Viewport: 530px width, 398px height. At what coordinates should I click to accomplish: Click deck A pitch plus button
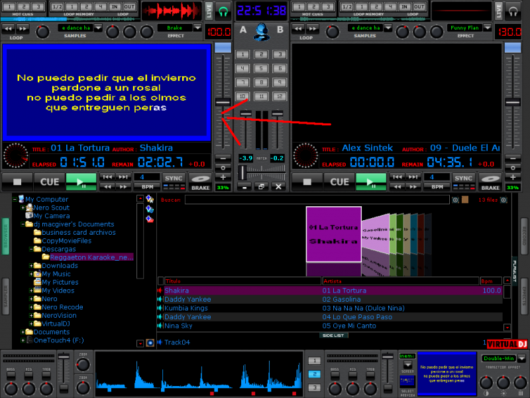223,177
